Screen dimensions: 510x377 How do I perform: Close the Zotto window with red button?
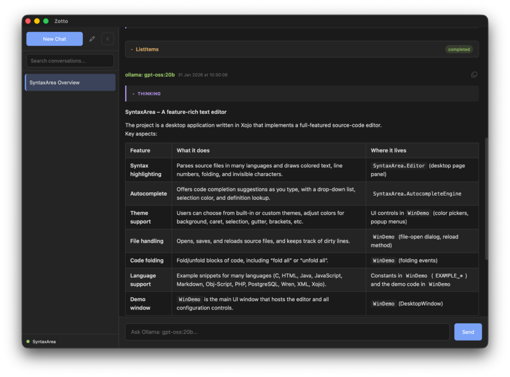click(28, 21)
